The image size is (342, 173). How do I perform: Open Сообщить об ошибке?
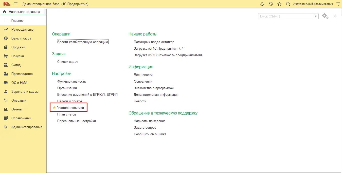(x=150, y=134)
